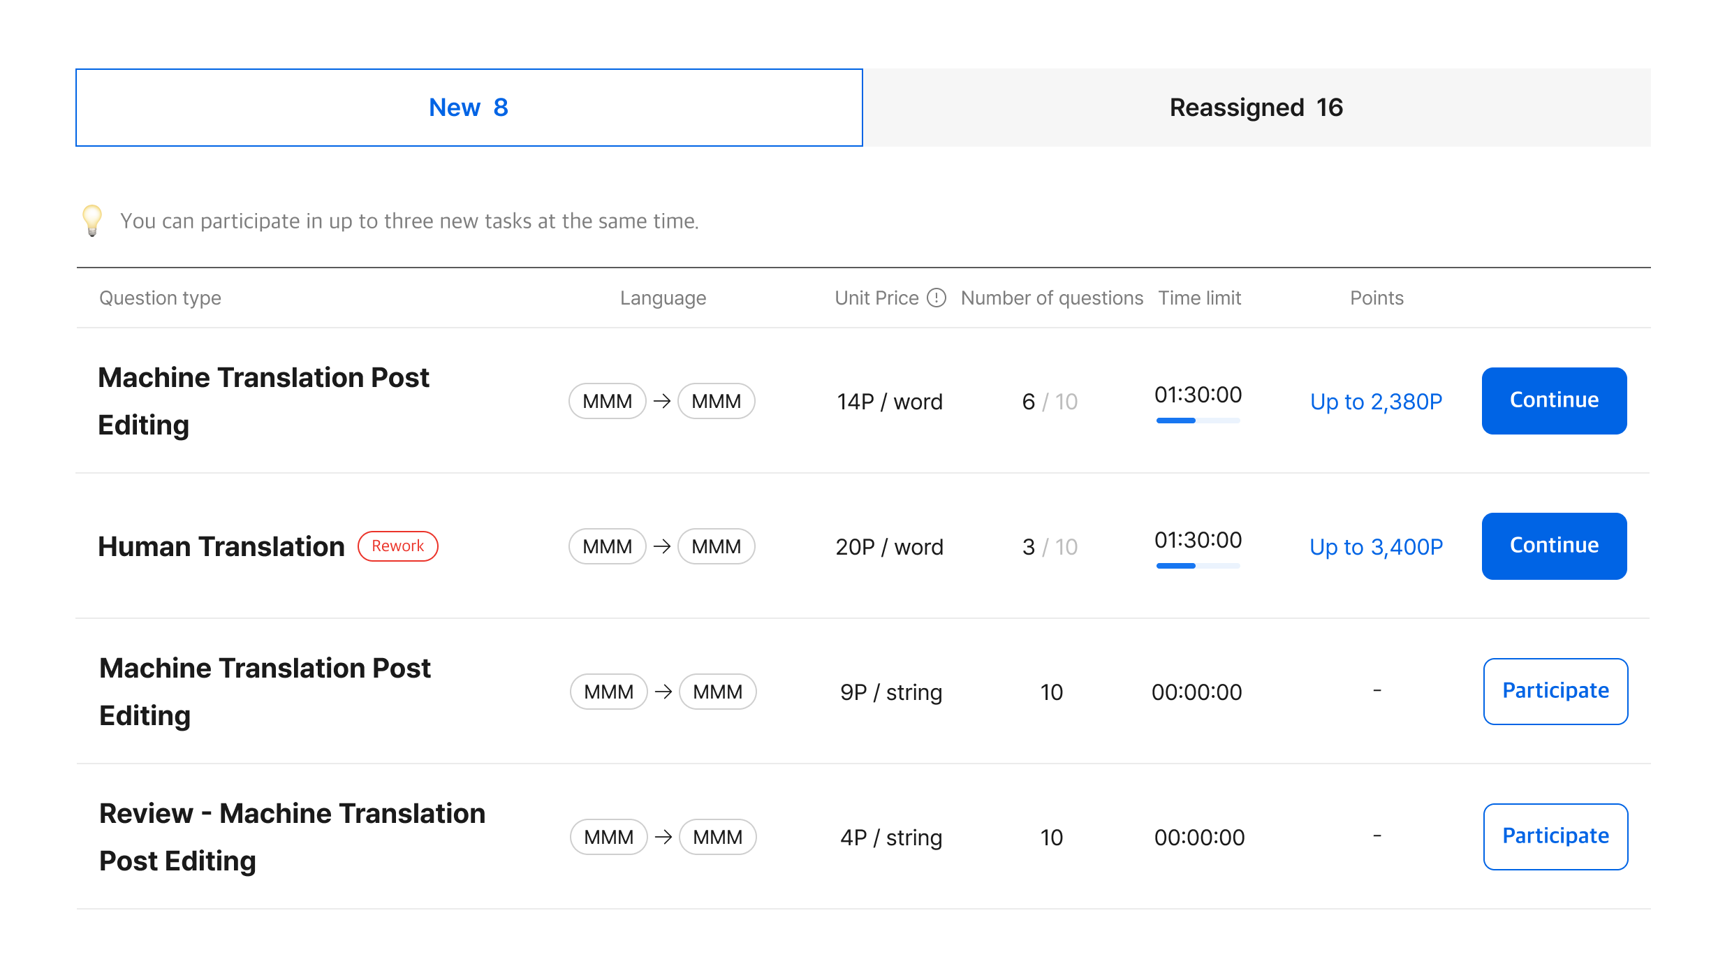Click the 01:30:00 time in the Human Translation row

click(1198, 539)
